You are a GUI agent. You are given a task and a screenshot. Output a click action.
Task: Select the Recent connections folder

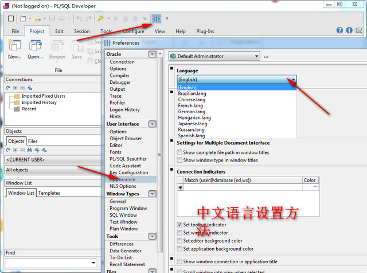pyautogui.click(x=29, y=109)
